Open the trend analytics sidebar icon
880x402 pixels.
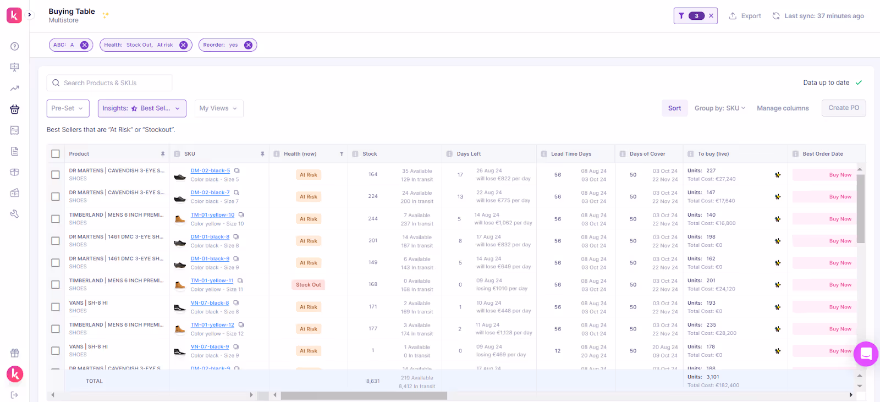click(x=15, y=88)
